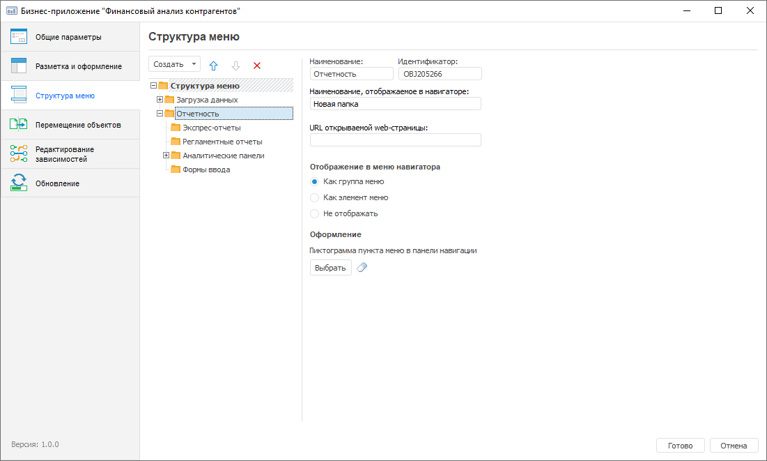Click the grey move-down arrow
Screen dimensions: 767x461
point(235,66)
